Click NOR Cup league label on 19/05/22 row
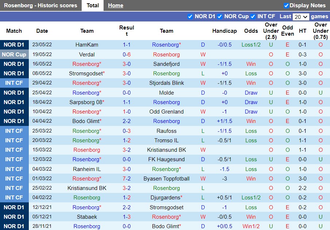 (14, 55)
